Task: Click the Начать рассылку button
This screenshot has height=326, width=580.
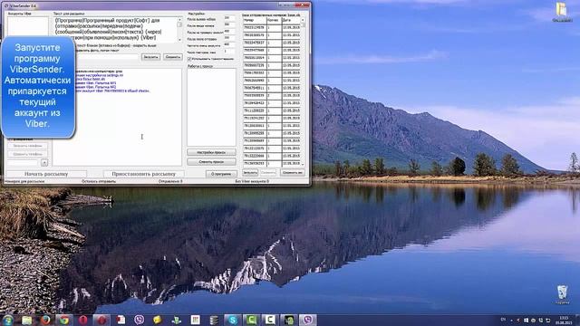Action: click(46, 174)
